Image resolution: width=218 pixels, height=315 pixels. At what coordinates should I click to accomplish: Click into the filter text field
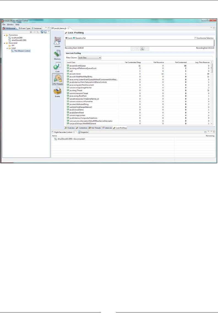(x=157, y=58)
